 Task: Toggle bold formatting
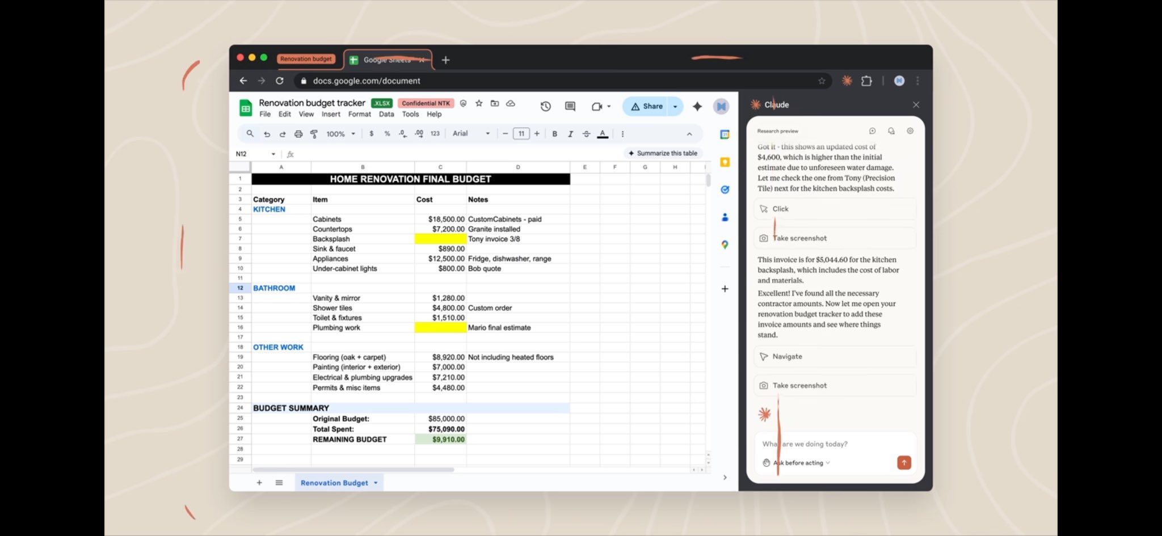point(554,134)
